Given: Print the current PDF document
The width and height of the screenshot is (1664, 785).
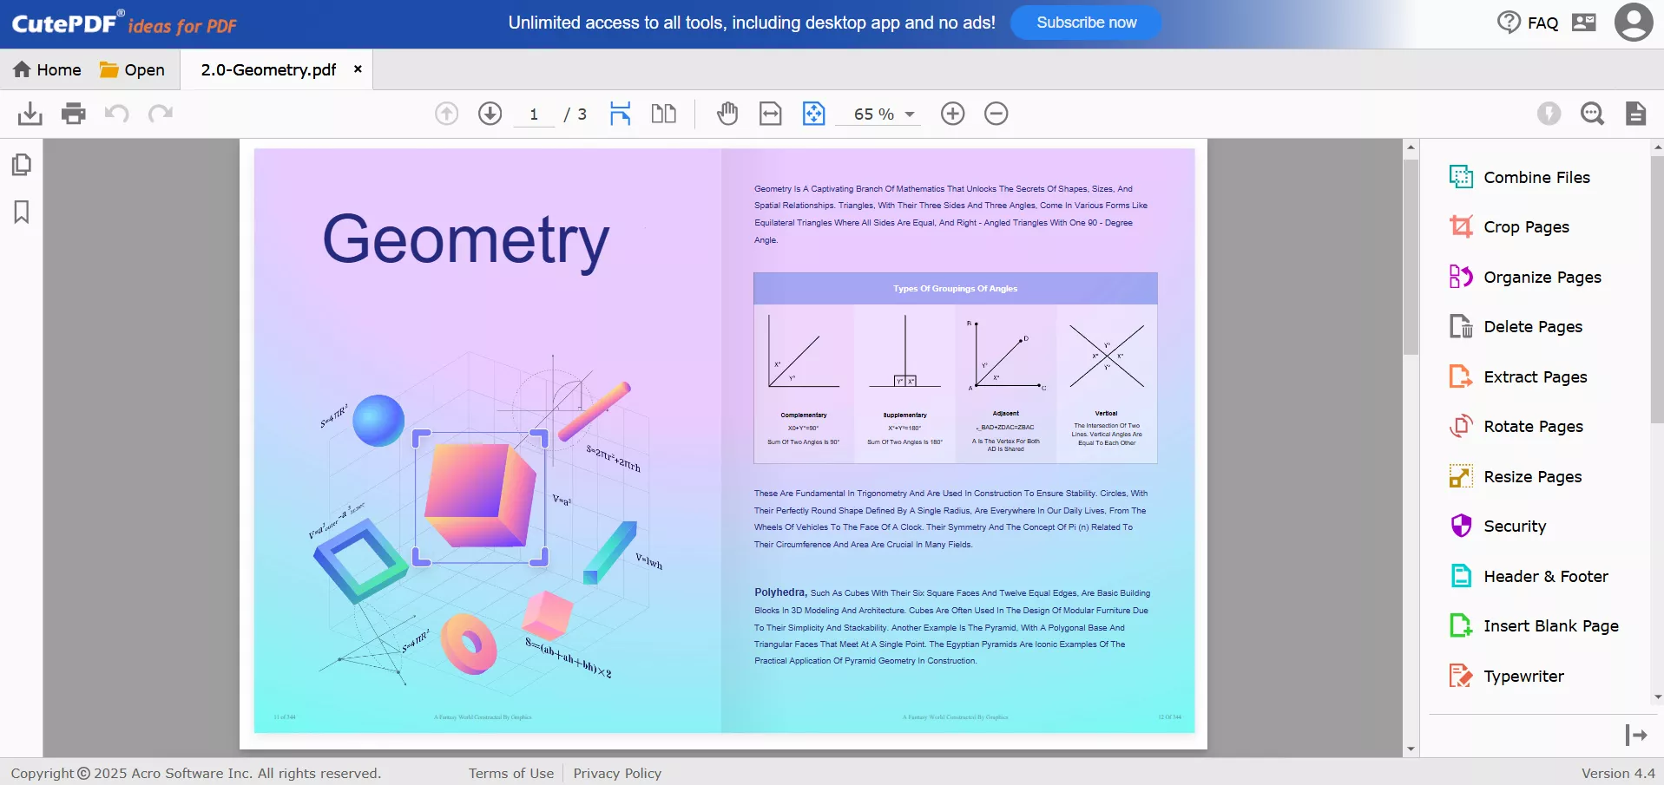Looking at the screenshot, I should (x=73, y=113).
